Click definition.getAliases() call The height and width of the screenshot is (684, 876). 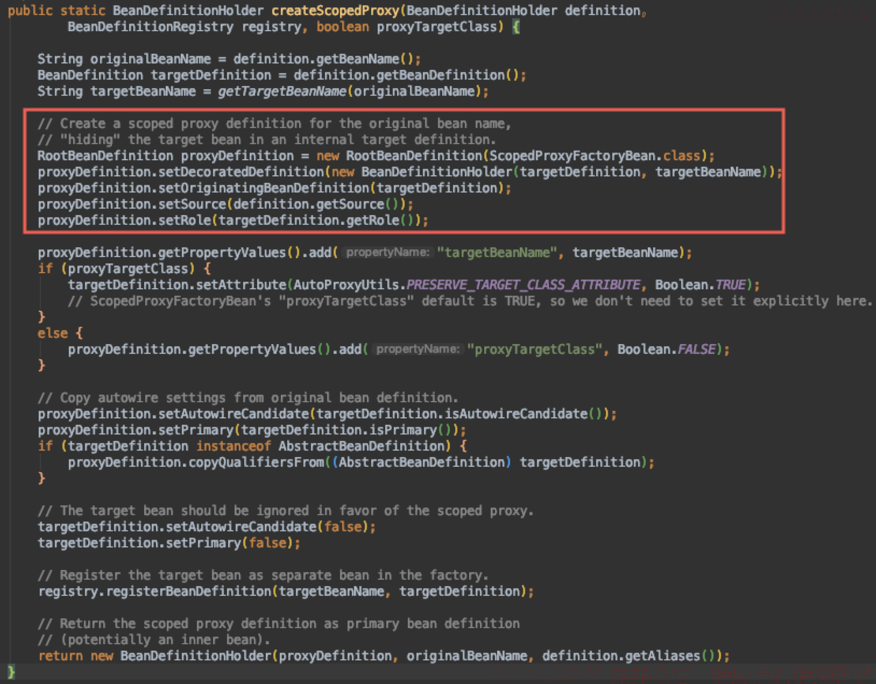coord(632,656)
